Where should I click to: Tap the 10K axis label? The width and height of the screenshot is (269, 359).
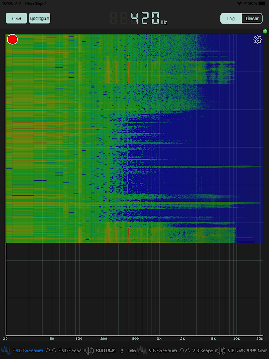tap(236, 339)
